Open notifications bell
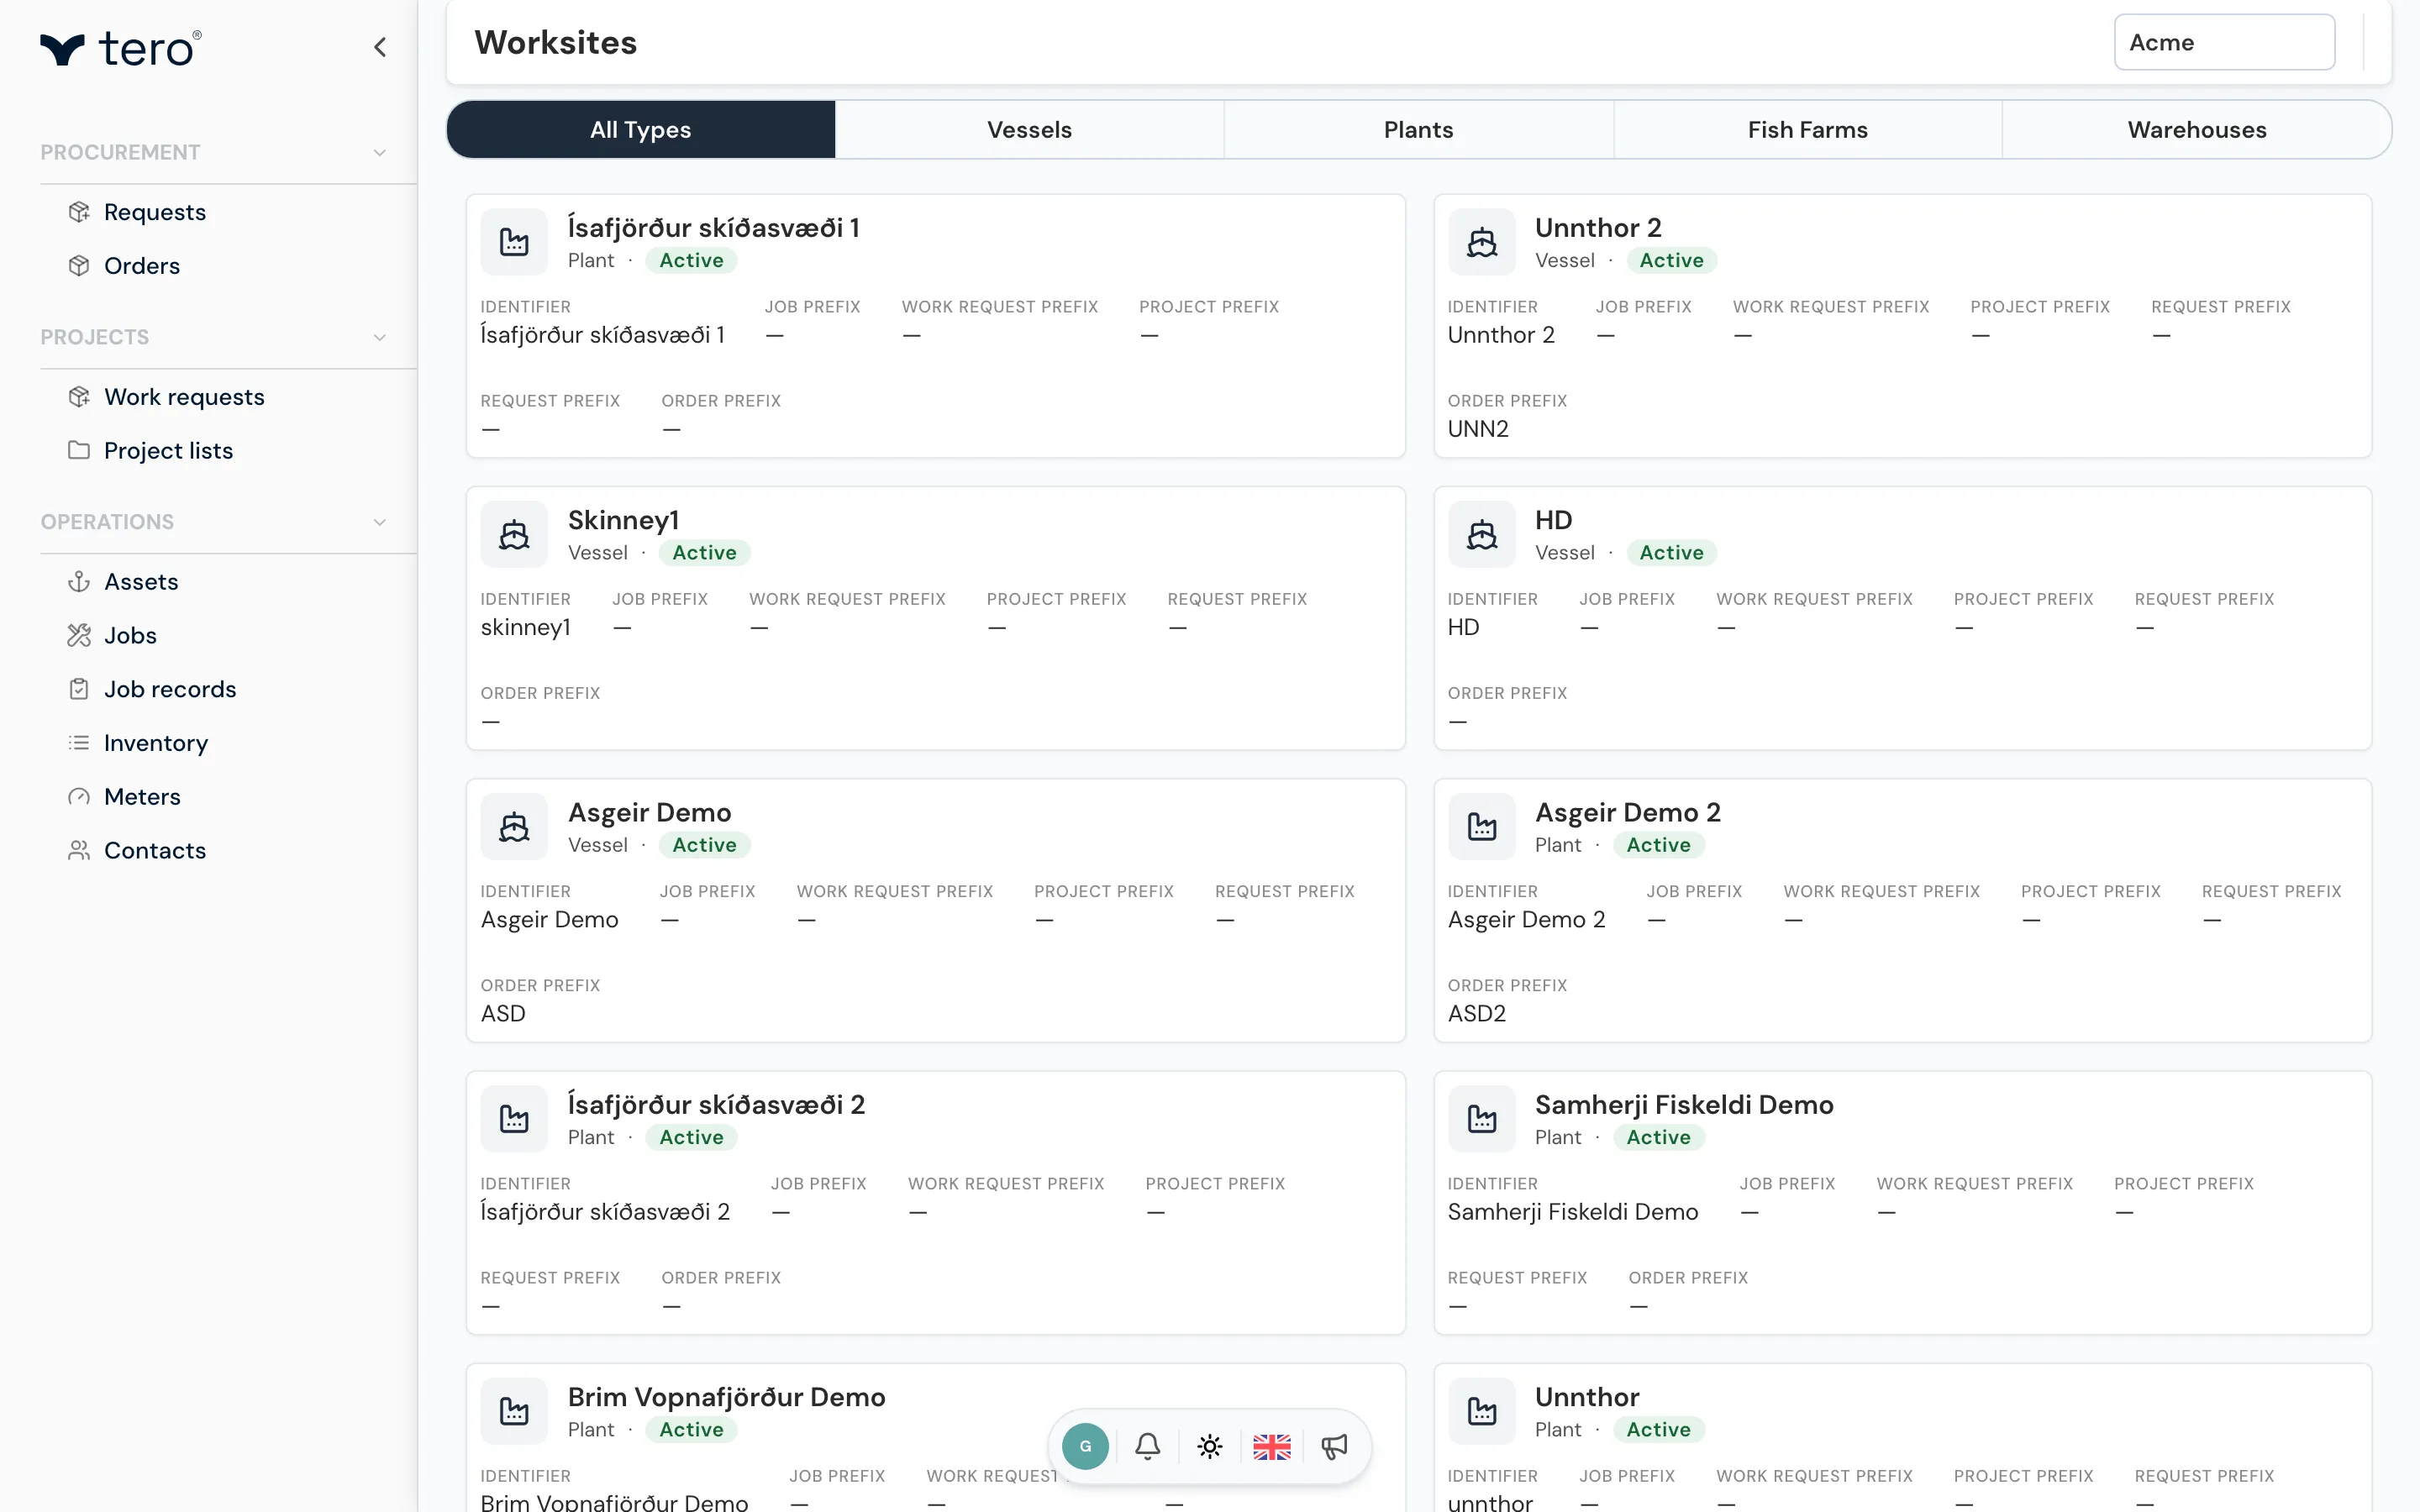Viewport: 2420px width, 1512px height. coord(1148,1446)
